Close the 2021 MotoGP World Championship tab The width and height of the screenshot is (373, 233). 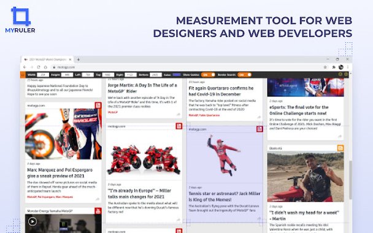point(70,59)
